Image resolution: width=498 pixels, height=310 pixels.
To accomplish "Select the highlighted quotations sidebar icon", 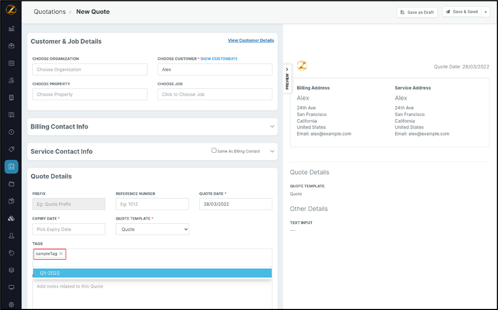I will tap(11, 167).
